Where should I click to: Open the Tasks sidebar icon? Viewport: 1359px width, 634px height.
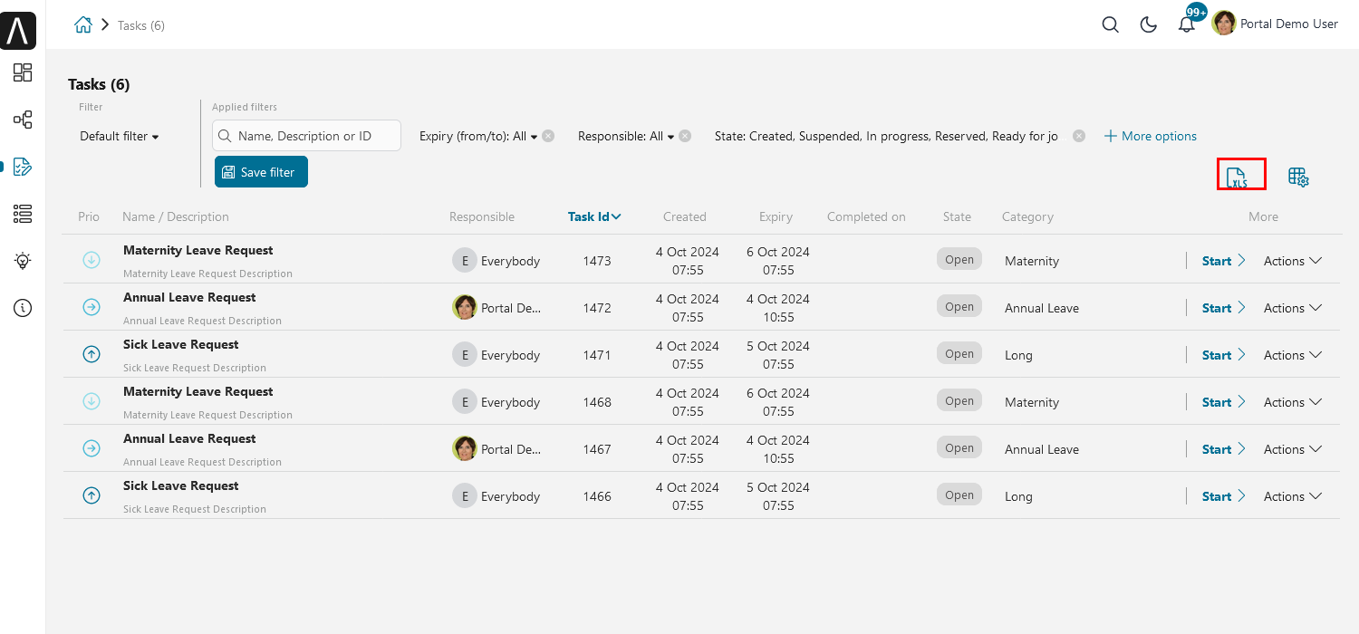23,167
